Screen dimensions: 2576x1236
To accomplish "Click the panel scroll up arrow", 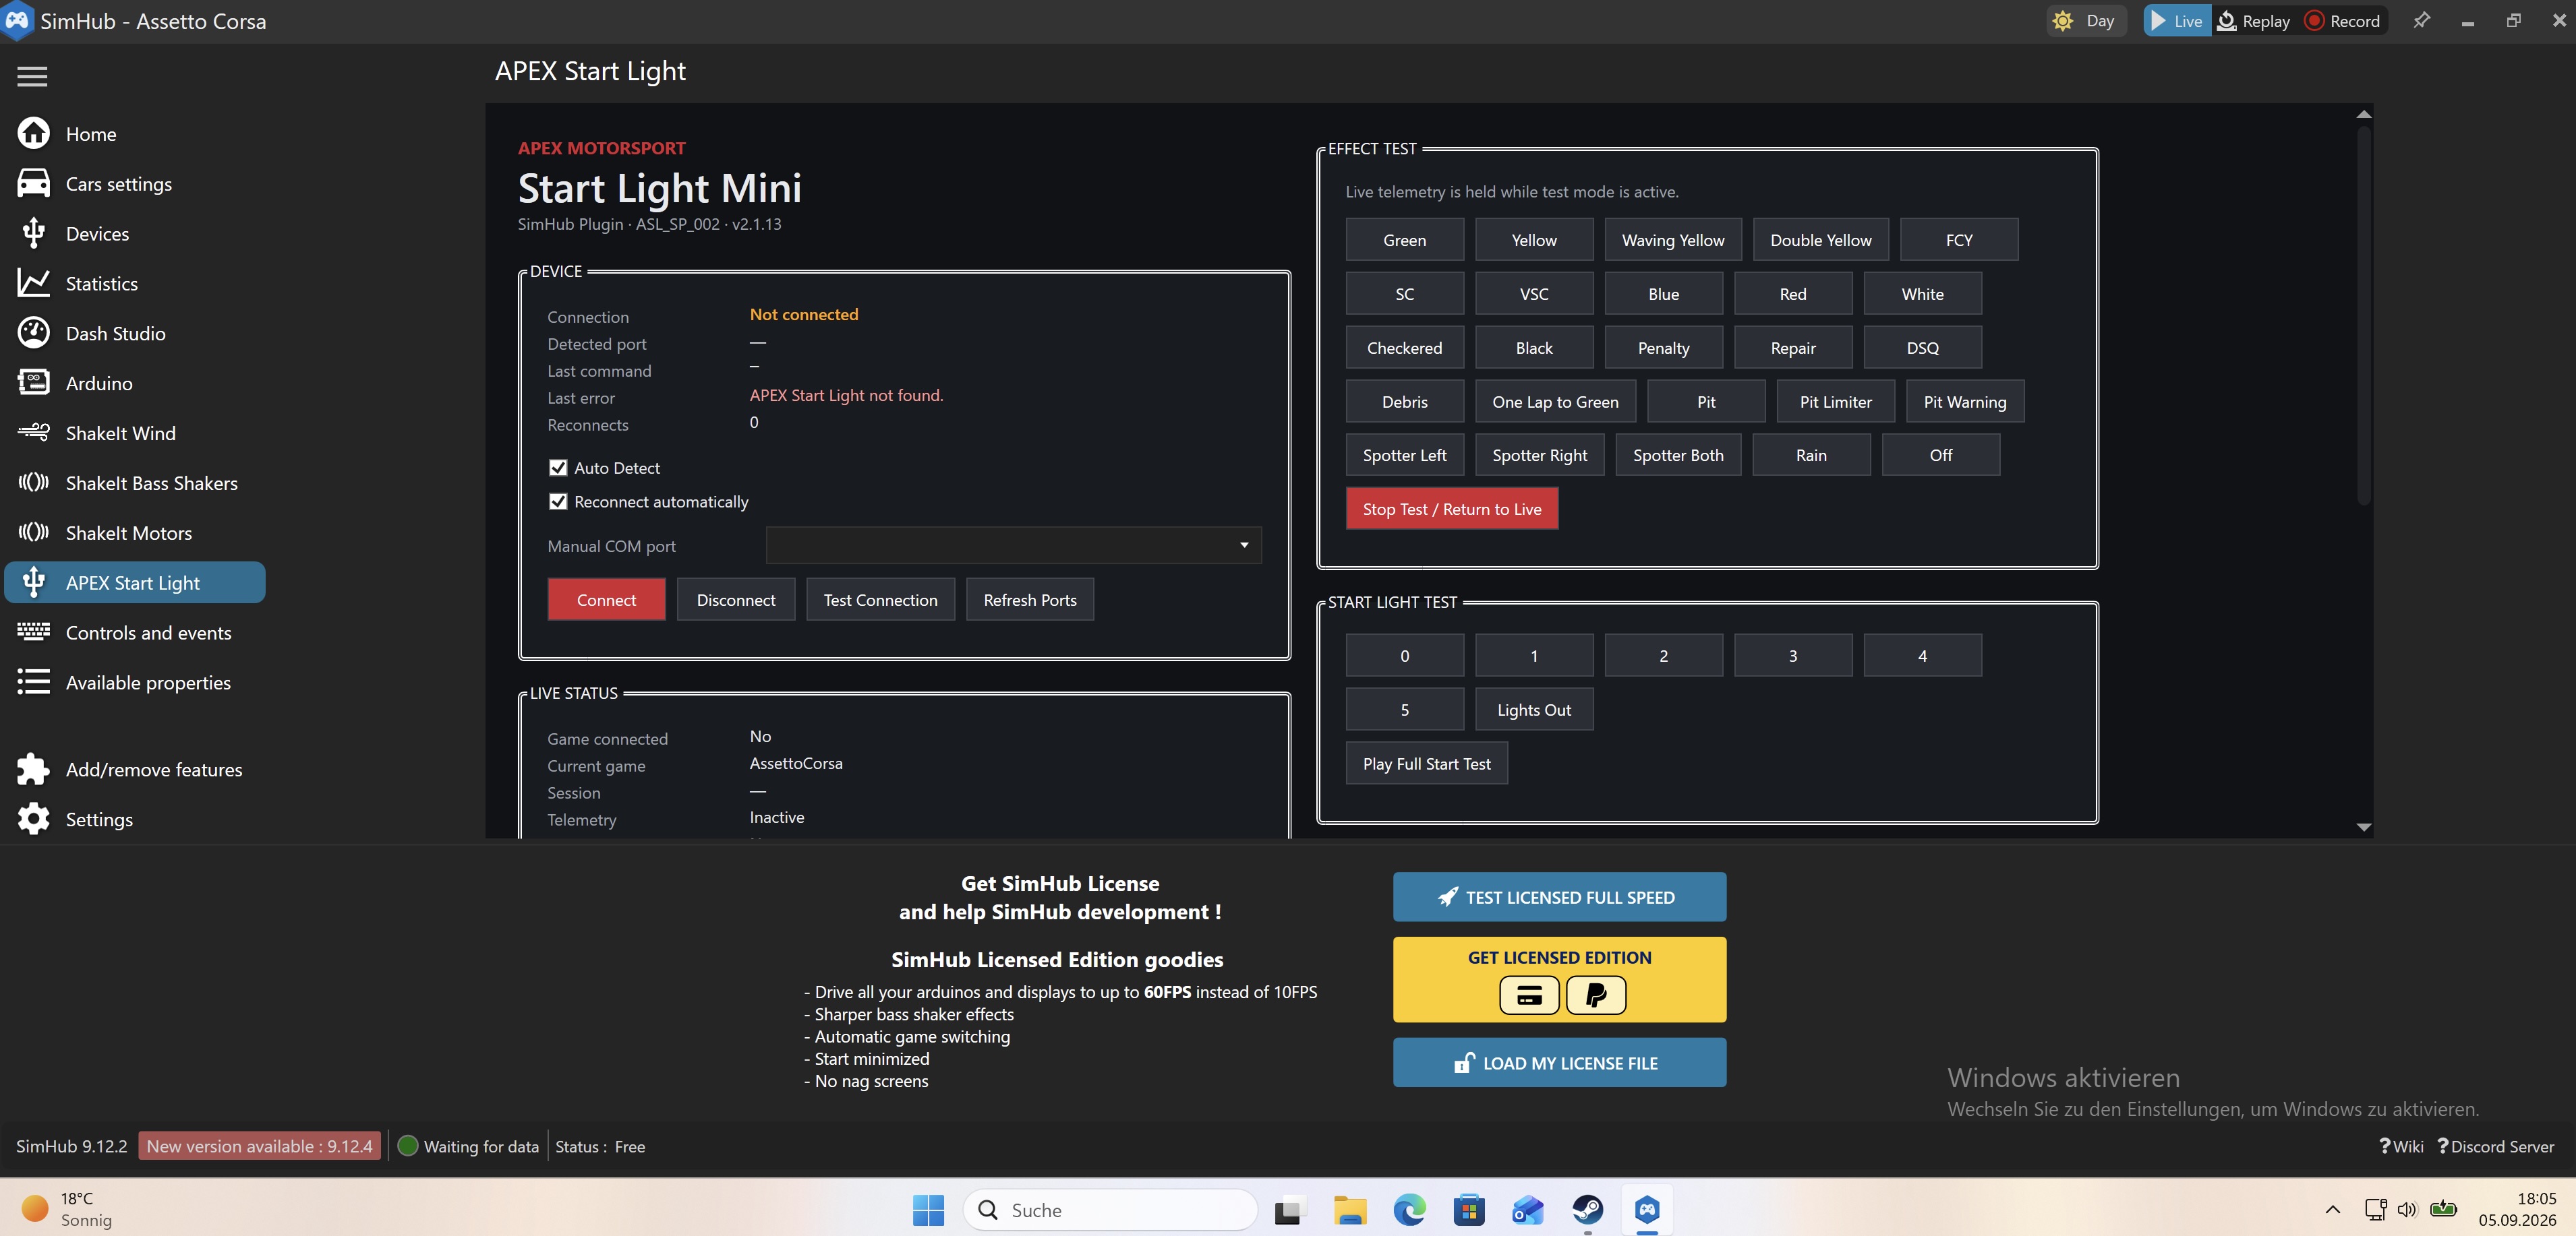I will pos(2363,114).
